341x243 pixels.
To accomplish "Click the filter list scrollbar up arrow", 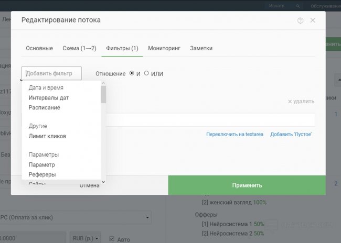I will [x=103, y=83].
